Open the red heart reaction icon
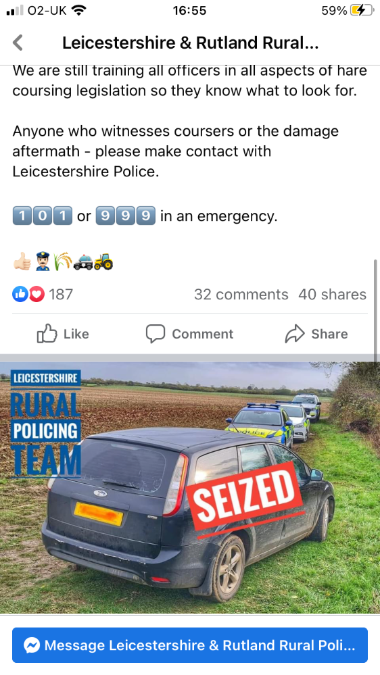The height and width of the screenshot is (675, 380). tap(37, 294)
